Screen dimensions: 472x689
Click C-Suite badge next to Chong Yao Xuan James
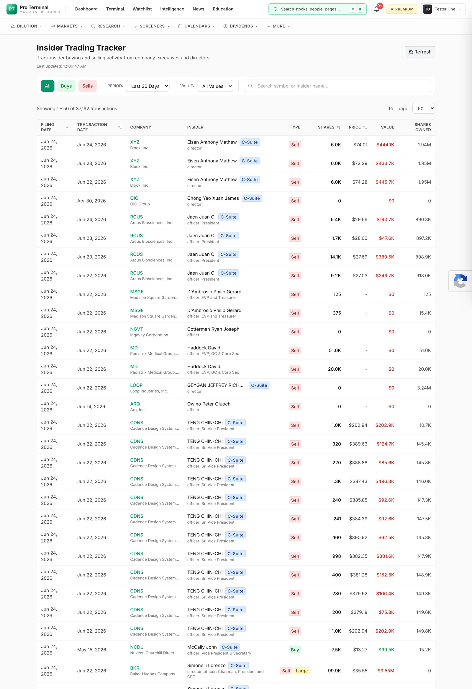point(252,198)
